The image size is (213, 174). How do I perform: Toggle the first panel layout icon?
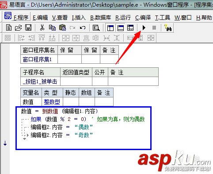(x=110, y=28)
